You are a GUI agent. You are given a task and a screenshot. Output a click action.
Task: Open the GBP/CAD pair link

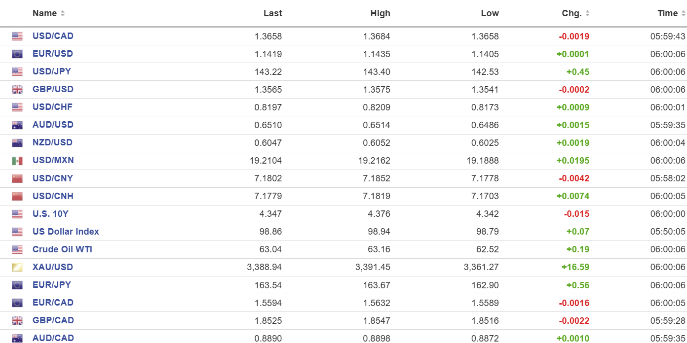click(53, 320)
